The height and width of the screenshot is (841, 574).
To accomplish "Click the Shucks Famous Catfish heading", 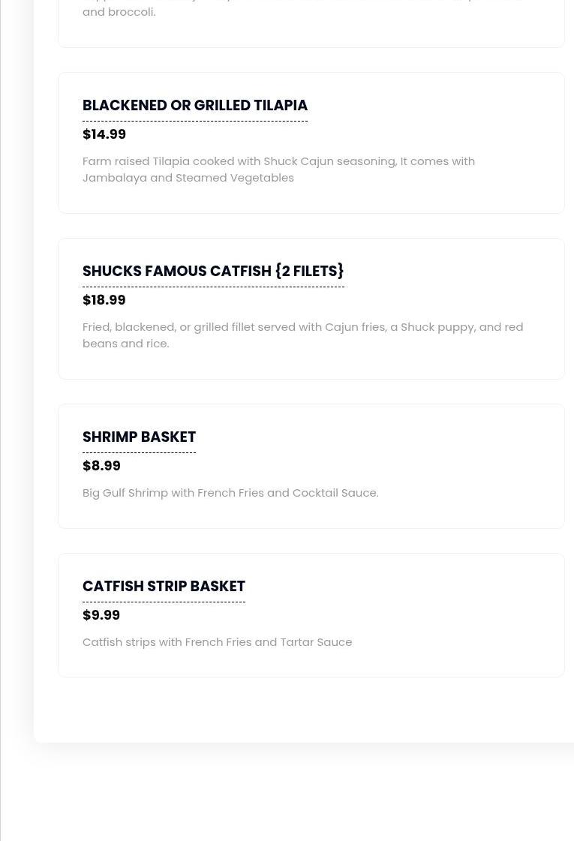I will pos(213,271).
